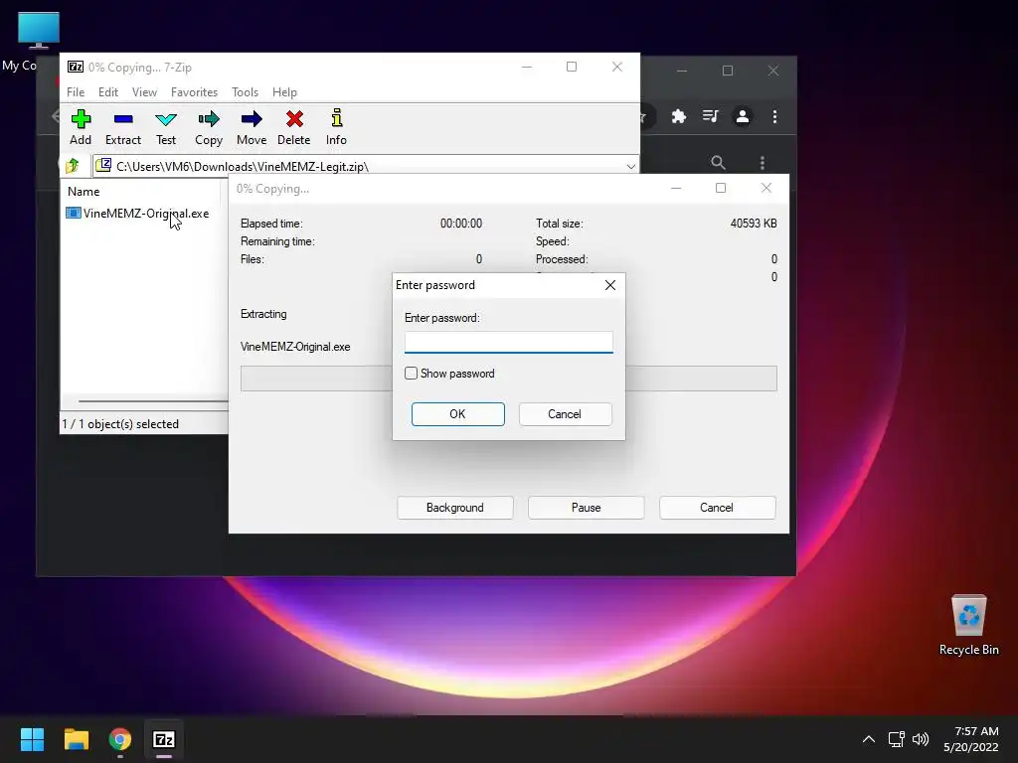Click the up-folder icon beside address bar
Image resolution: width=1018 pixels, height=763 pixels.
coord(73,166)
